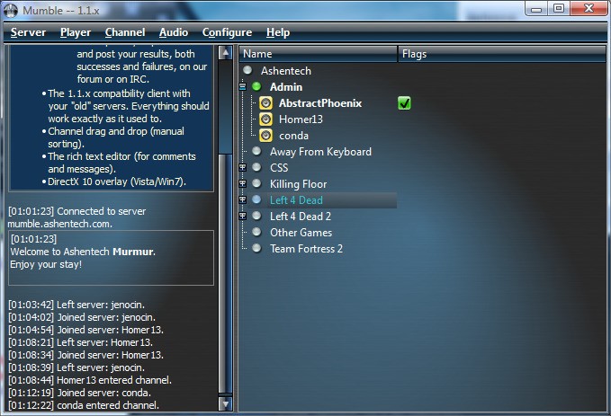Click the green channel icon beside Admin
The image size is (611, 416).
[x=256, y=86]
